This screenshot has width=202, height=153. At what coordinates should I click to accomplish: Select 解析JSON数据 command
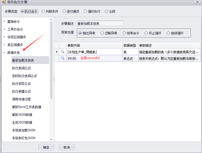tap(22, 114)
